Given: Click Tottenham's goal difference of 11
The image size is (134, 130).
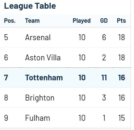Looking at the screenshot, I should tap(104, 77).
